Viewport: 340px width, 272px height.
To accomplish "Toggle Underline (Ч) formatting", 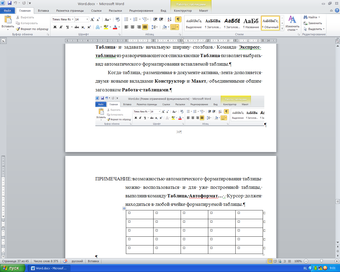I will pos(67,27).
